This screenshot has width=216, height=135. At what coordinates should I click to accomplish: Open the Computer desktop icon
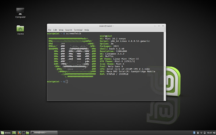pos(20,13)
